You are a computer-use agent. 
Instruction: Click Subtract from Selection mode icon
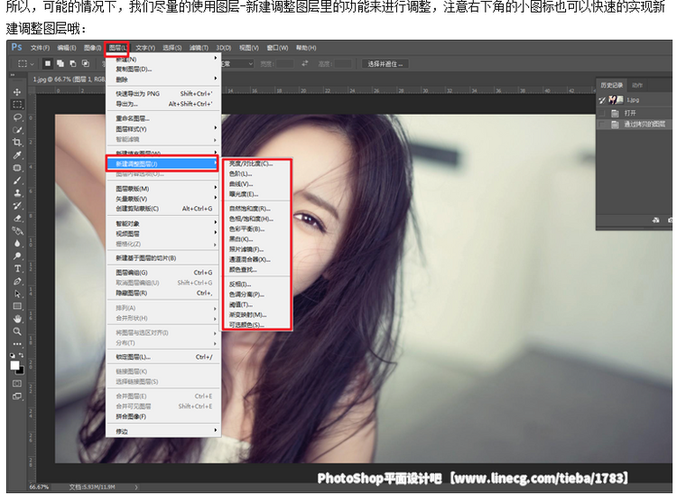point(73,63)
